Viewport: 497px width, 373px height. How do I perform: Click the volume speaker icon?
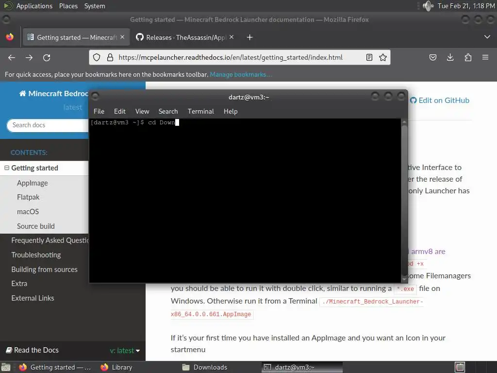coord(428,6)
